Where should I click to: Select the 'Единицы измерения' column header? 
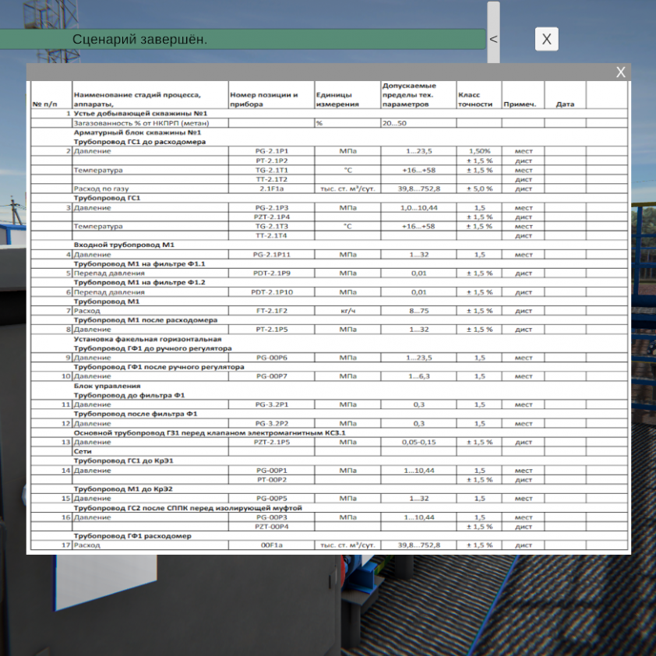[337, 100]
